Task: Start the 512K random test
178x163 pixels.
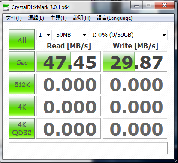Action: (22, 84)
